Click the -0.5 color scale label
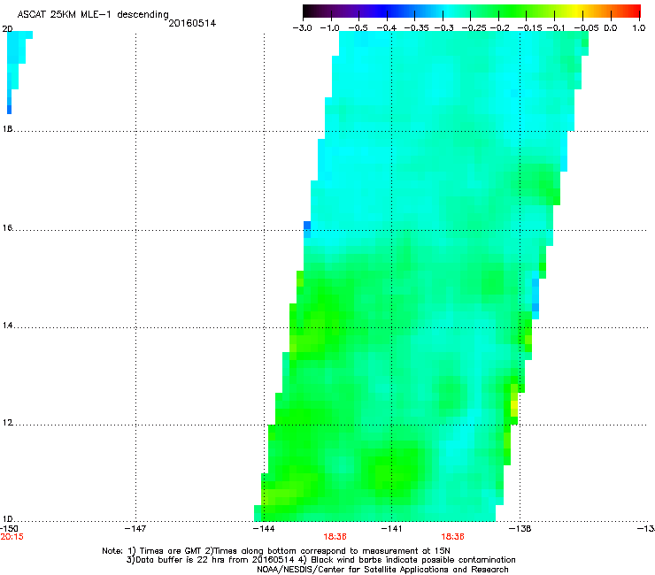The height and width of the screenshot is (575, 655). [x=358, y=28]
